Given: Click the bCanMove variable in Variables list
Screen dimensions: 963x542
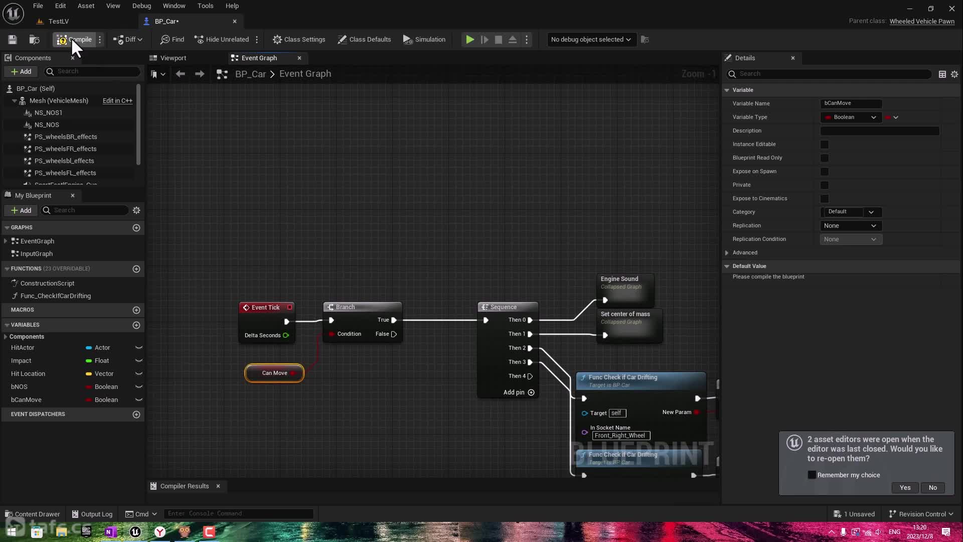Looking at the screenshot, I should 27,399.
